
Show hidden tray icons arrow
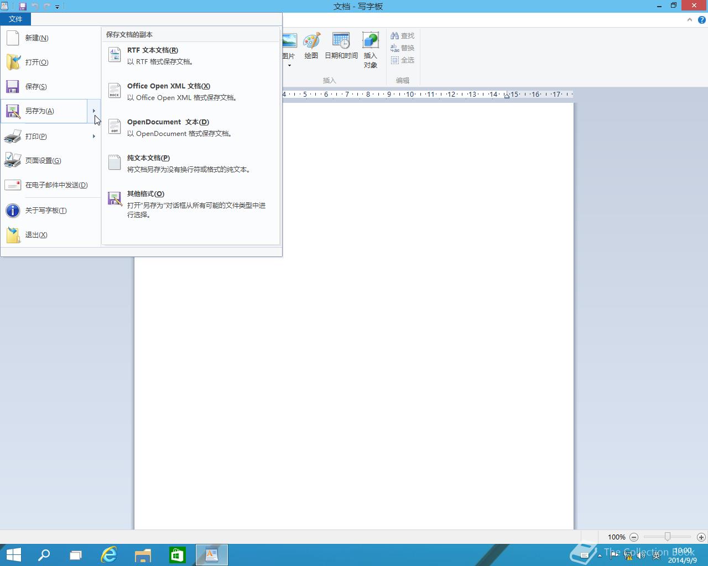pos(599,555)
